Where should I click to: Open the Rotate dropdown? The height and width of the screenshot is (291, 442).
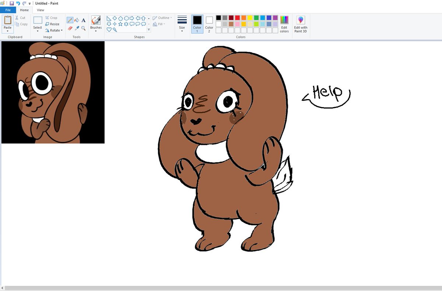tap(54, 30)
